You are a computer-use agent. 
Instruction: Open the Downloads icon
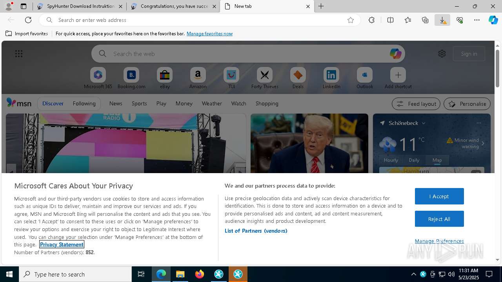click(x=442, y=20)
